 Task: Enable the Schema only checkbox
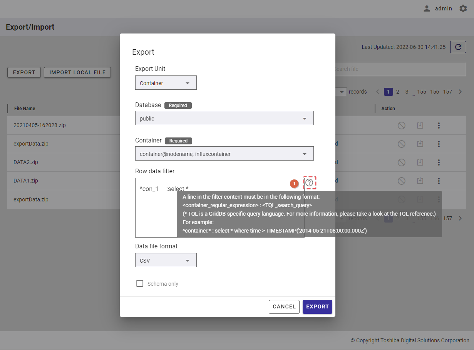pyautogui.click(x=140, y=284)
